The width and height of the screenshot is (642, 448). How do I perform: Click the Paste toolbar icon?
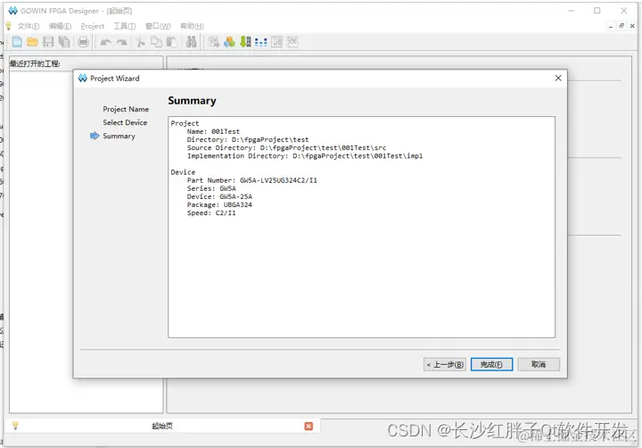171,42
